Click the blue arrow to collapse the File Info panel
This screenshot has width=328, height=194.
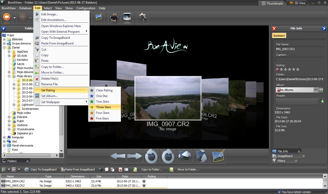[x=324, y=29]
